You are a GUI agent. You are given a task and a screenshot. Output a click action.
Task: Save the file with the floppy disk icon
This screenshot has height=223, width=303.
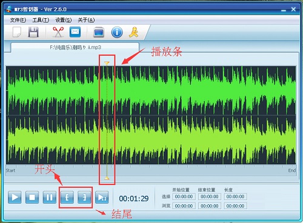33,32
